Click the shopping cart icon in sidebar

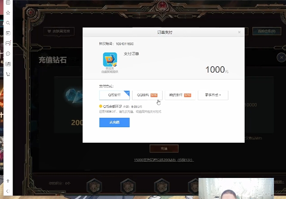8,74
